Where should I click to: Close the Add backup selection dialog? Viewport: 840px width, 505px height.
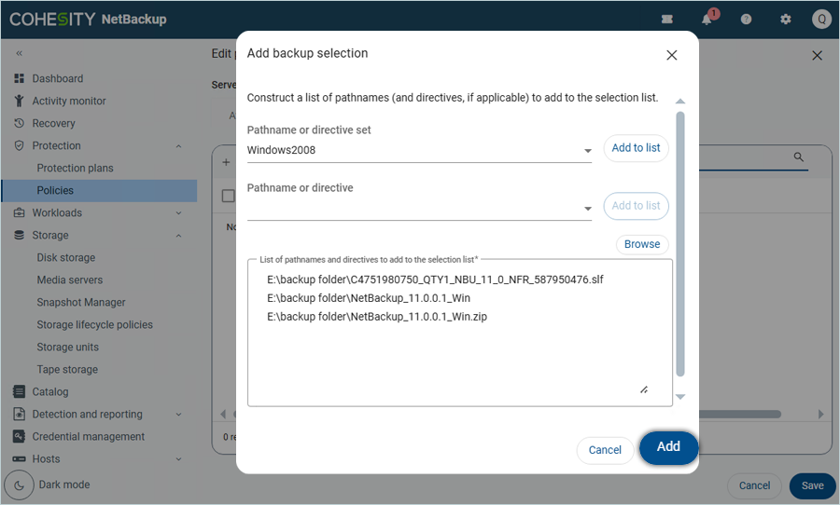pyautogui.click(x=671, y=55)
